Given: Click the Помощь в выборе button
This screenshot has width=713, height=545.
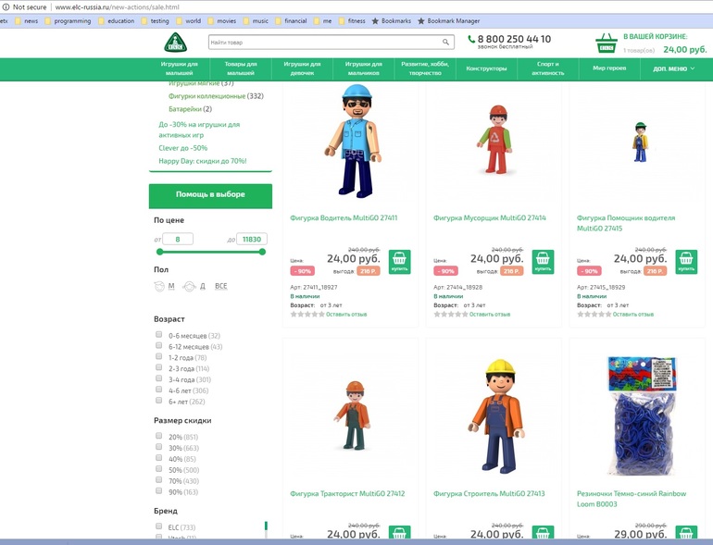Looking at the screenshot, I should [210, 195].
